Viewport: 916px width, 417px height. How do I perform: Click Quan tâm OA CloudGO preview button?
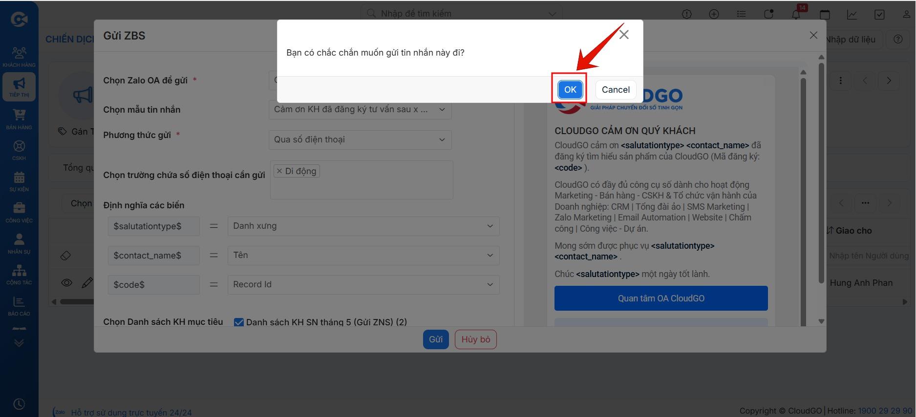point(661,298)
